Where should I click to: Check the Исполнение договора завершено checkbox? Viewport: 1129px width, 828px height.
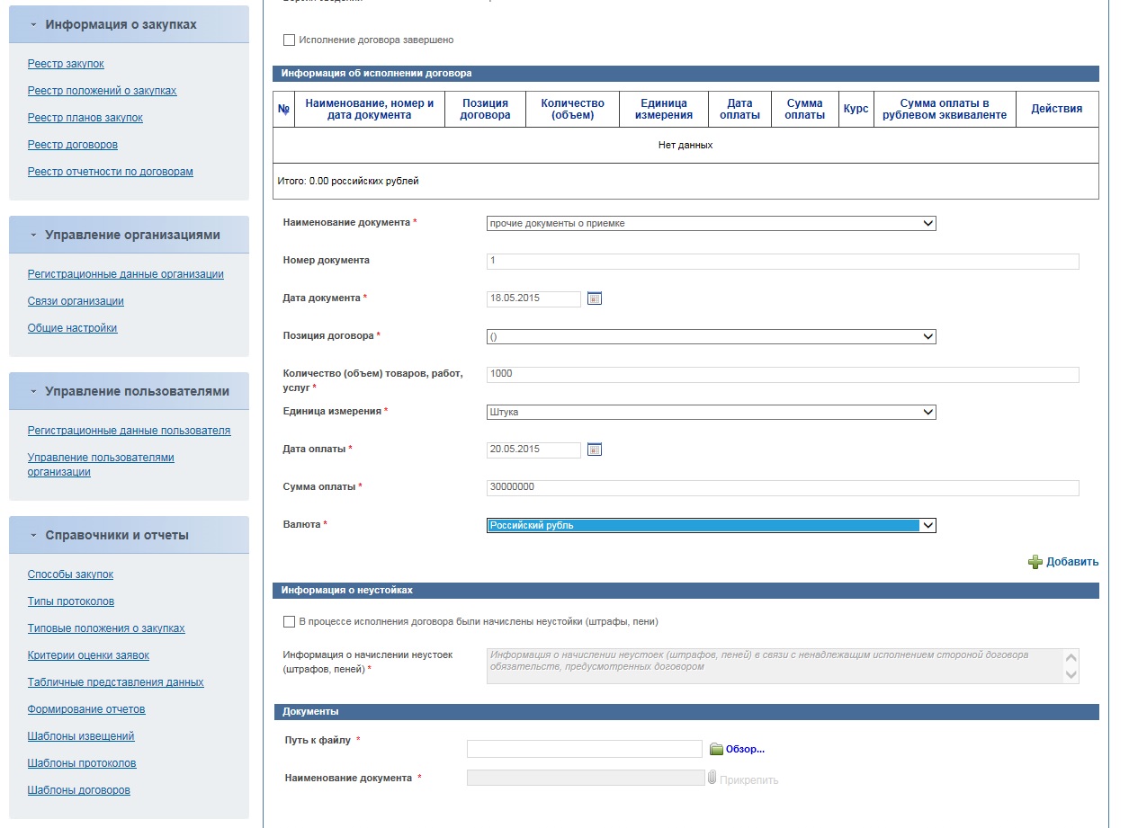tap(289, 40)
